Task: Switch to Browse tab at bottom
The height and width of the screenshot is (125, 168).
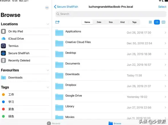Action: (115, 123)
